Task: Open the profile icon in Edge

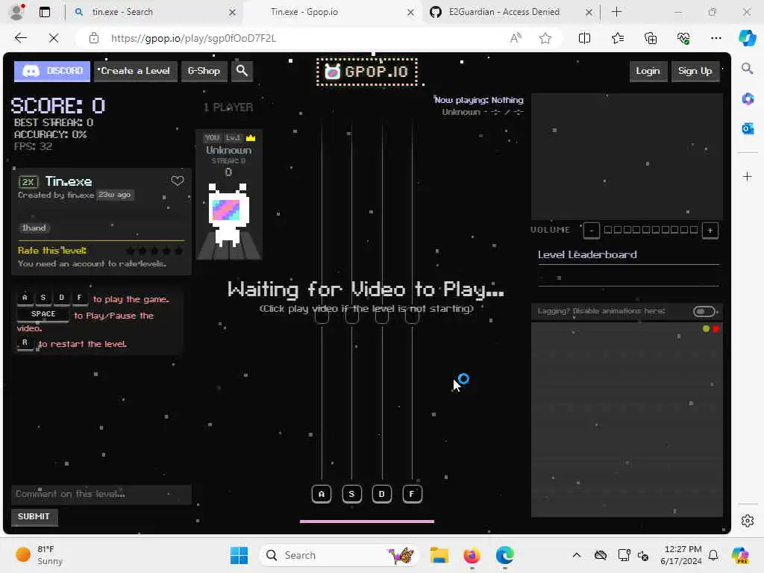Action: tap(17, 12)
